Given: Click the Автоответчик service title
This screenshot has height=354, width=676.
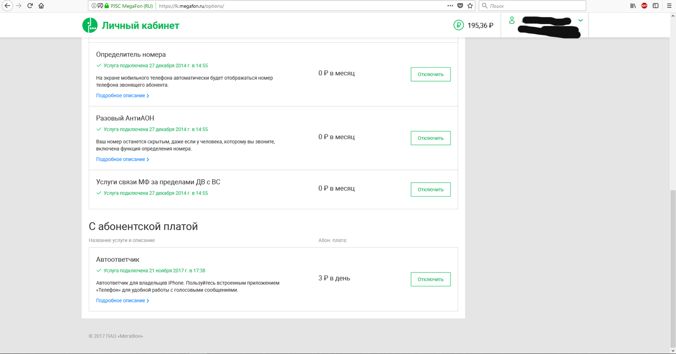Looking at the screenshot, I should [117, 260].
